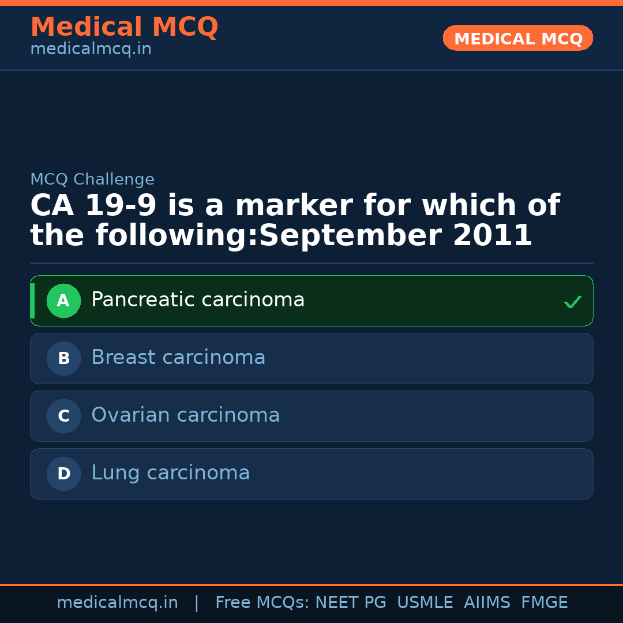Expand the MCQ Challenge section
Viewport: 623px width, 623px height.
92,179
